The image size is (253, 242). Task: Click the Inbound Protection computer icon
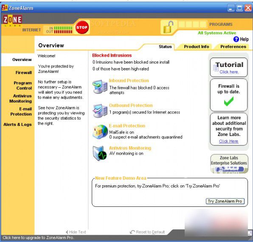(x=100, y=87)
